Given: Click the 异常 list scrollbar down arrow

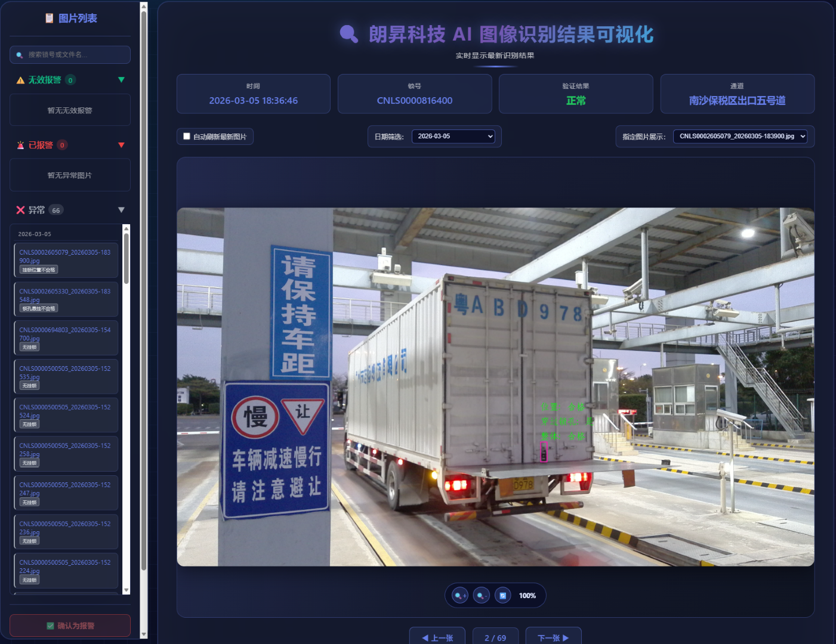Looking at the screenshot, I should click(126, 590).
